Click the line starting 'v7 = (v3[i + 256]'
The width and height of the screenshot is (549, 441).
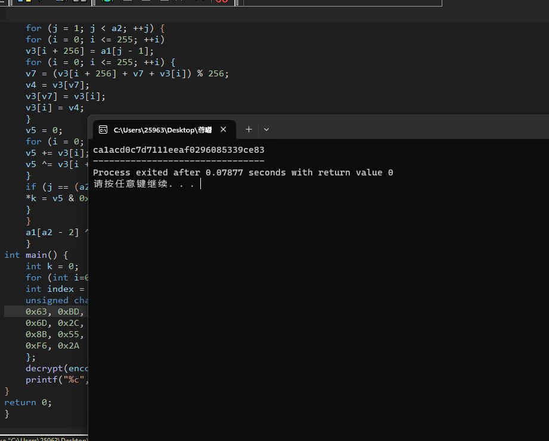[127, 73]
